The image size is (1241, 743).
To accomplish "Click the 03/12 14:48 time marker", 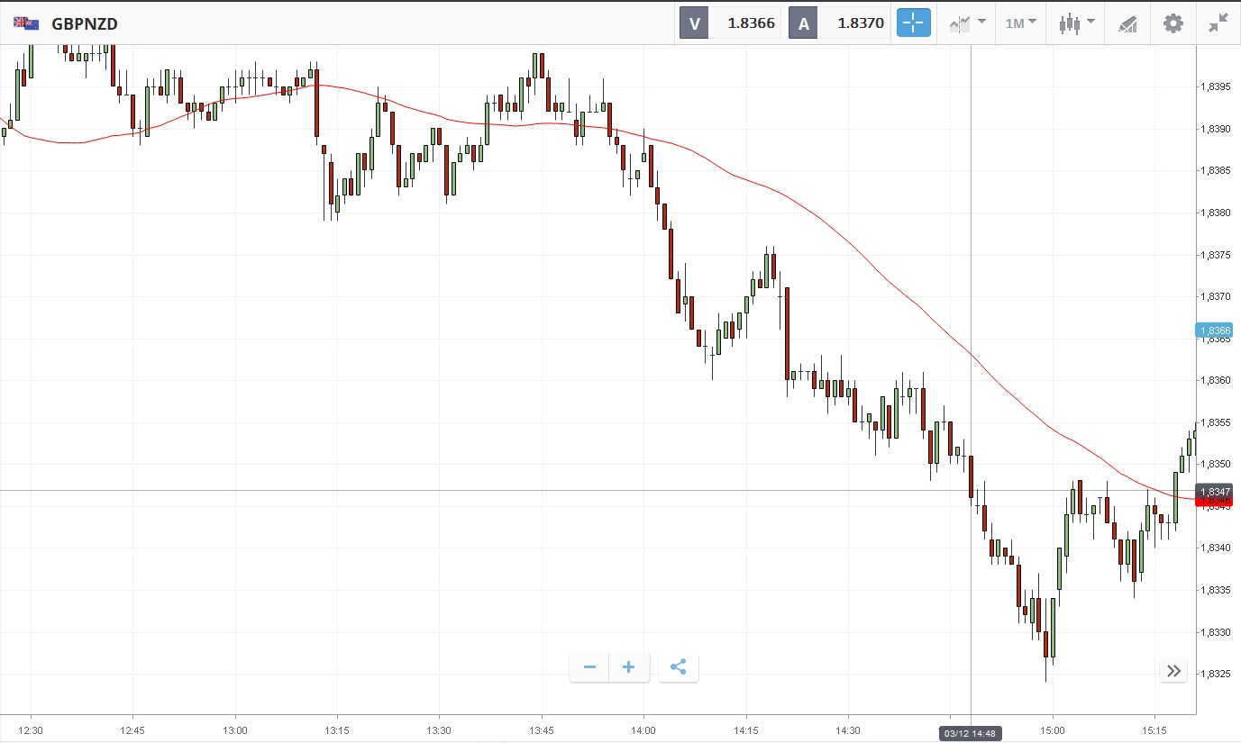I will [971, 733].
